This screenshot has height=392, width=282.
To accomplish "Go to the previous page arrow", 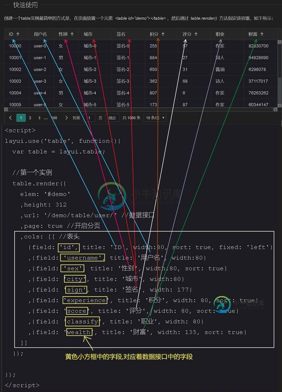I will click(10, 118).
